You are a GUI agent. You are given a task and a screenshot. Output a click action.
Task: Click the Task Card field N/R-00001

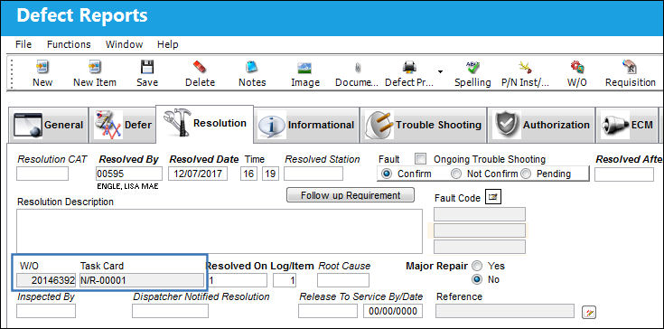[x=142, y=280]
